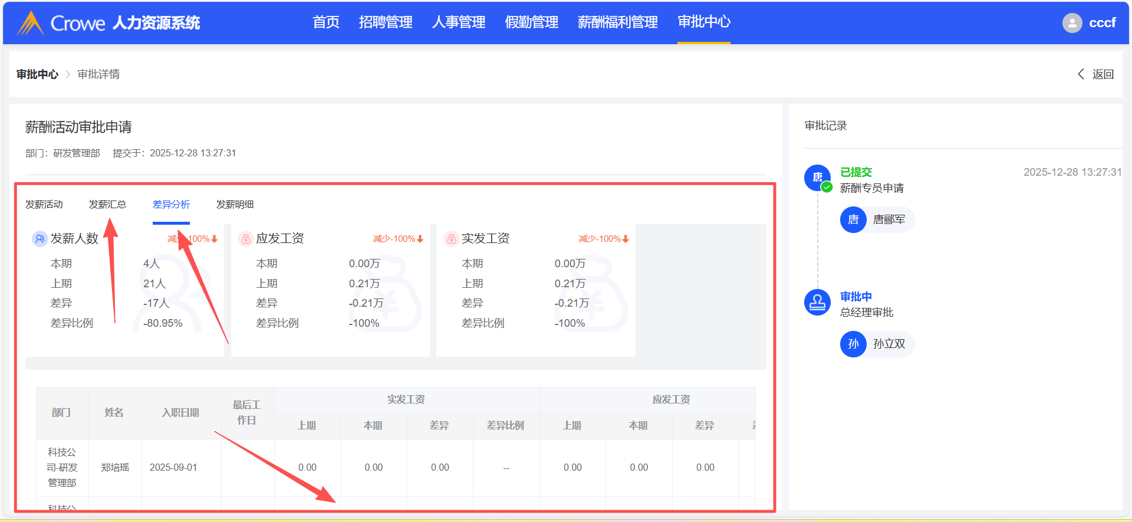1132x522 pixels.
Task: Open 招聘管理 menu
Action: click(x=386, y=22)
